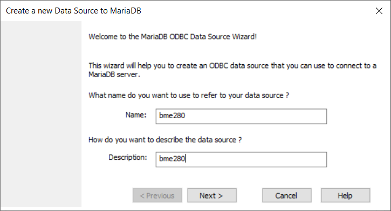This screenshot has width=391, height=211.
Task: Focus the Name input field
Action: click(241, 116)
